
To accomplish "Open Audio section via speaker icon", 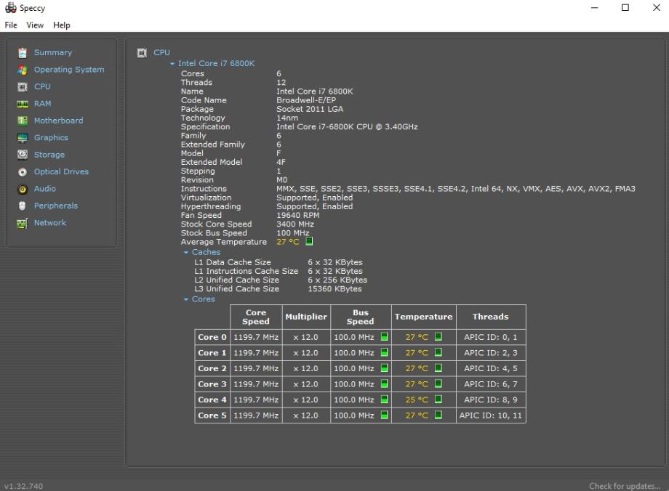I will coord(23,189).
